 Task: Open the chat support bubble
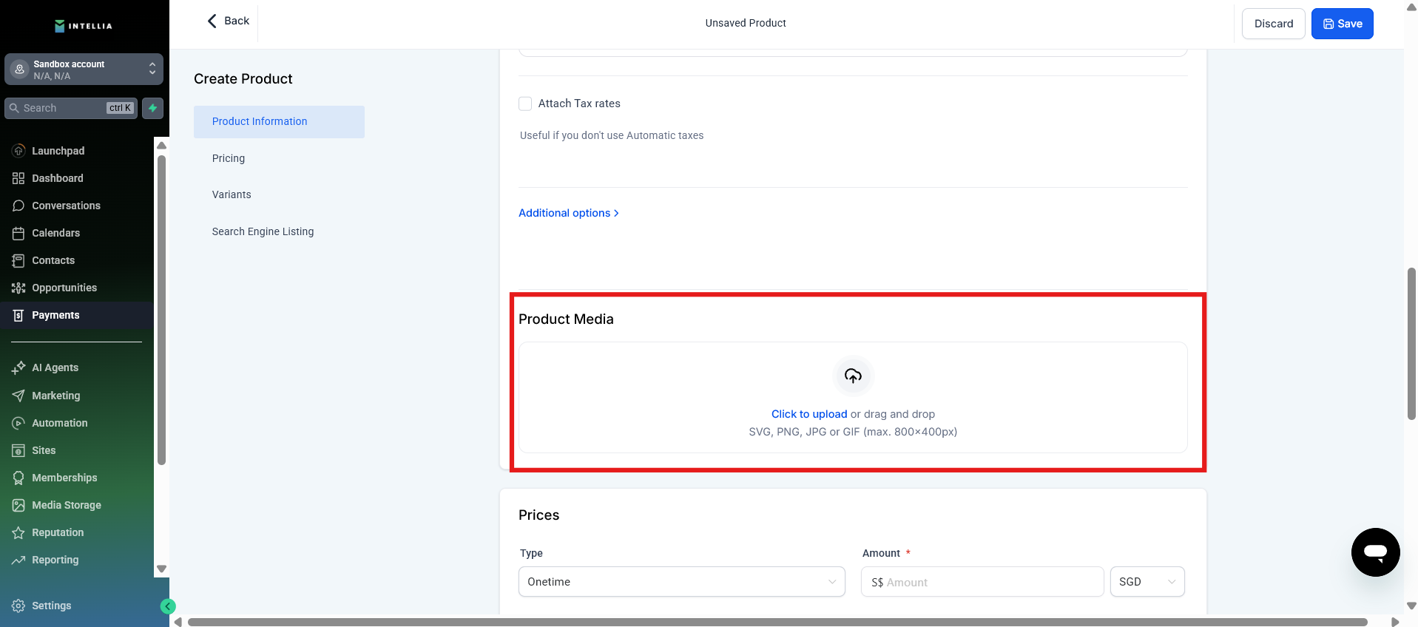pos(1374,552)
